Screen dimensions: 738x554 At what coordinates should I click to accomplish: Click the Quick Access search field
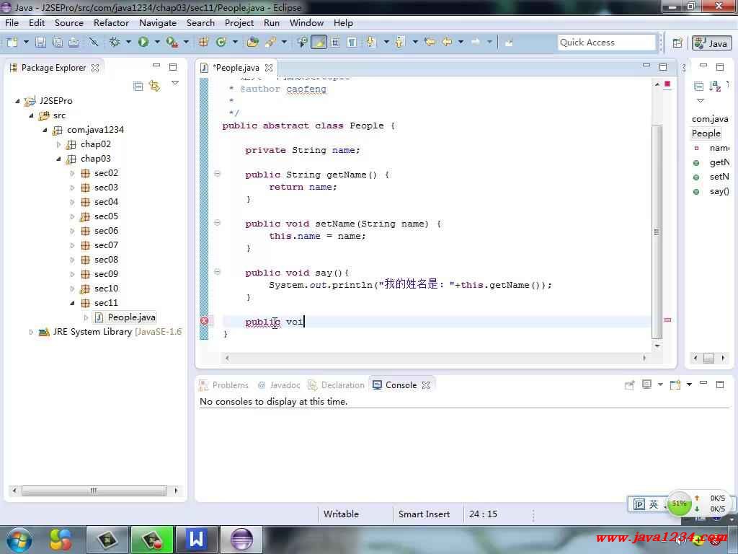point(606,43)
